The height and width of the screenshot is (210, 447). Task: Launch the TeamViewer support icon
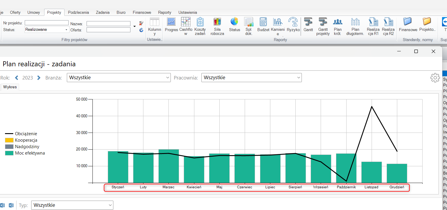click(x=444, y=22)
